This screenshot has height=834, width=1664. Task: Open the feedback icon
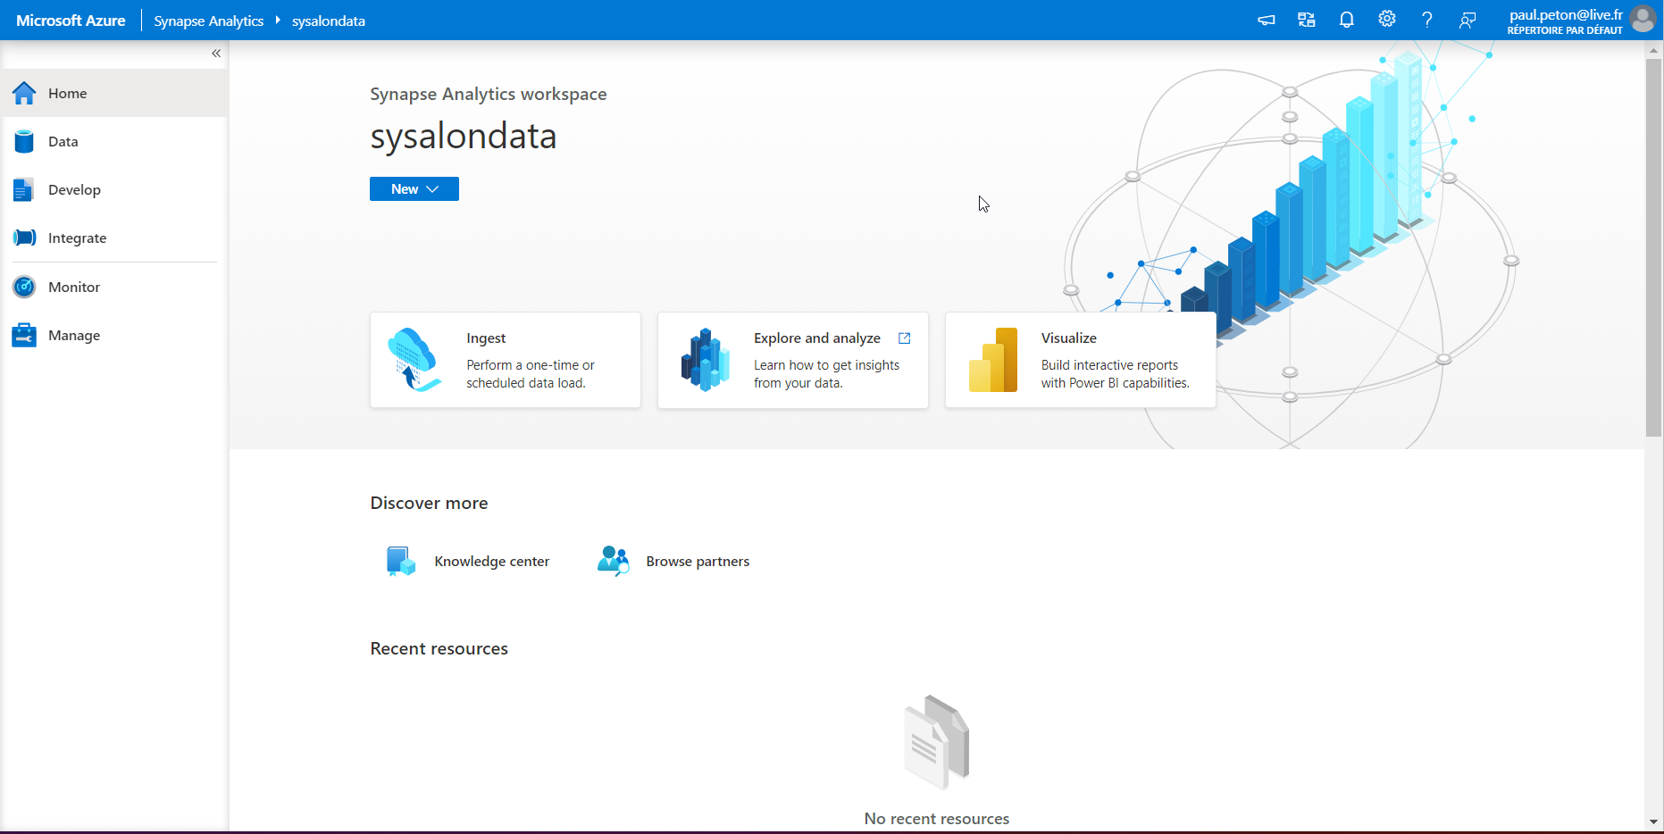(1467, 19)
